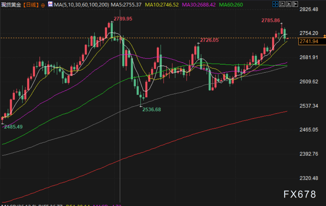326x206 pixels.
Task: Click the 2536.68 low price marker
Action: tap(151, 109)
